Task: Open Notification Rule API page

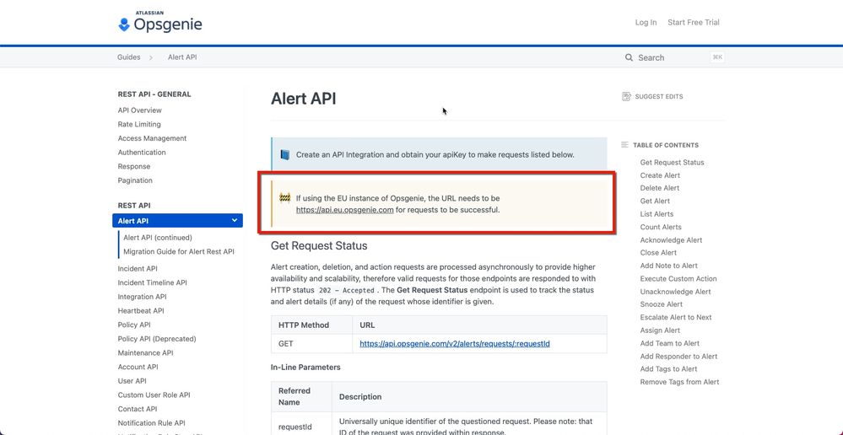Action: tap(152, 423)
